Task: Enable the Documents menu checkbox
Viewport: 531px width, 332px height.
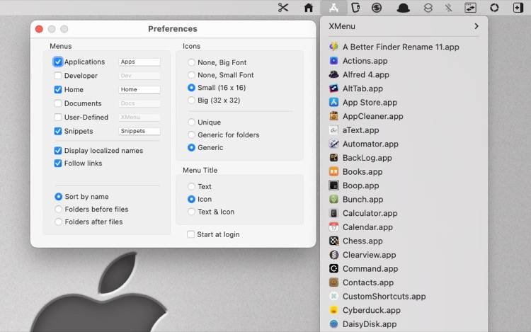Action: [x=58, y=103]
